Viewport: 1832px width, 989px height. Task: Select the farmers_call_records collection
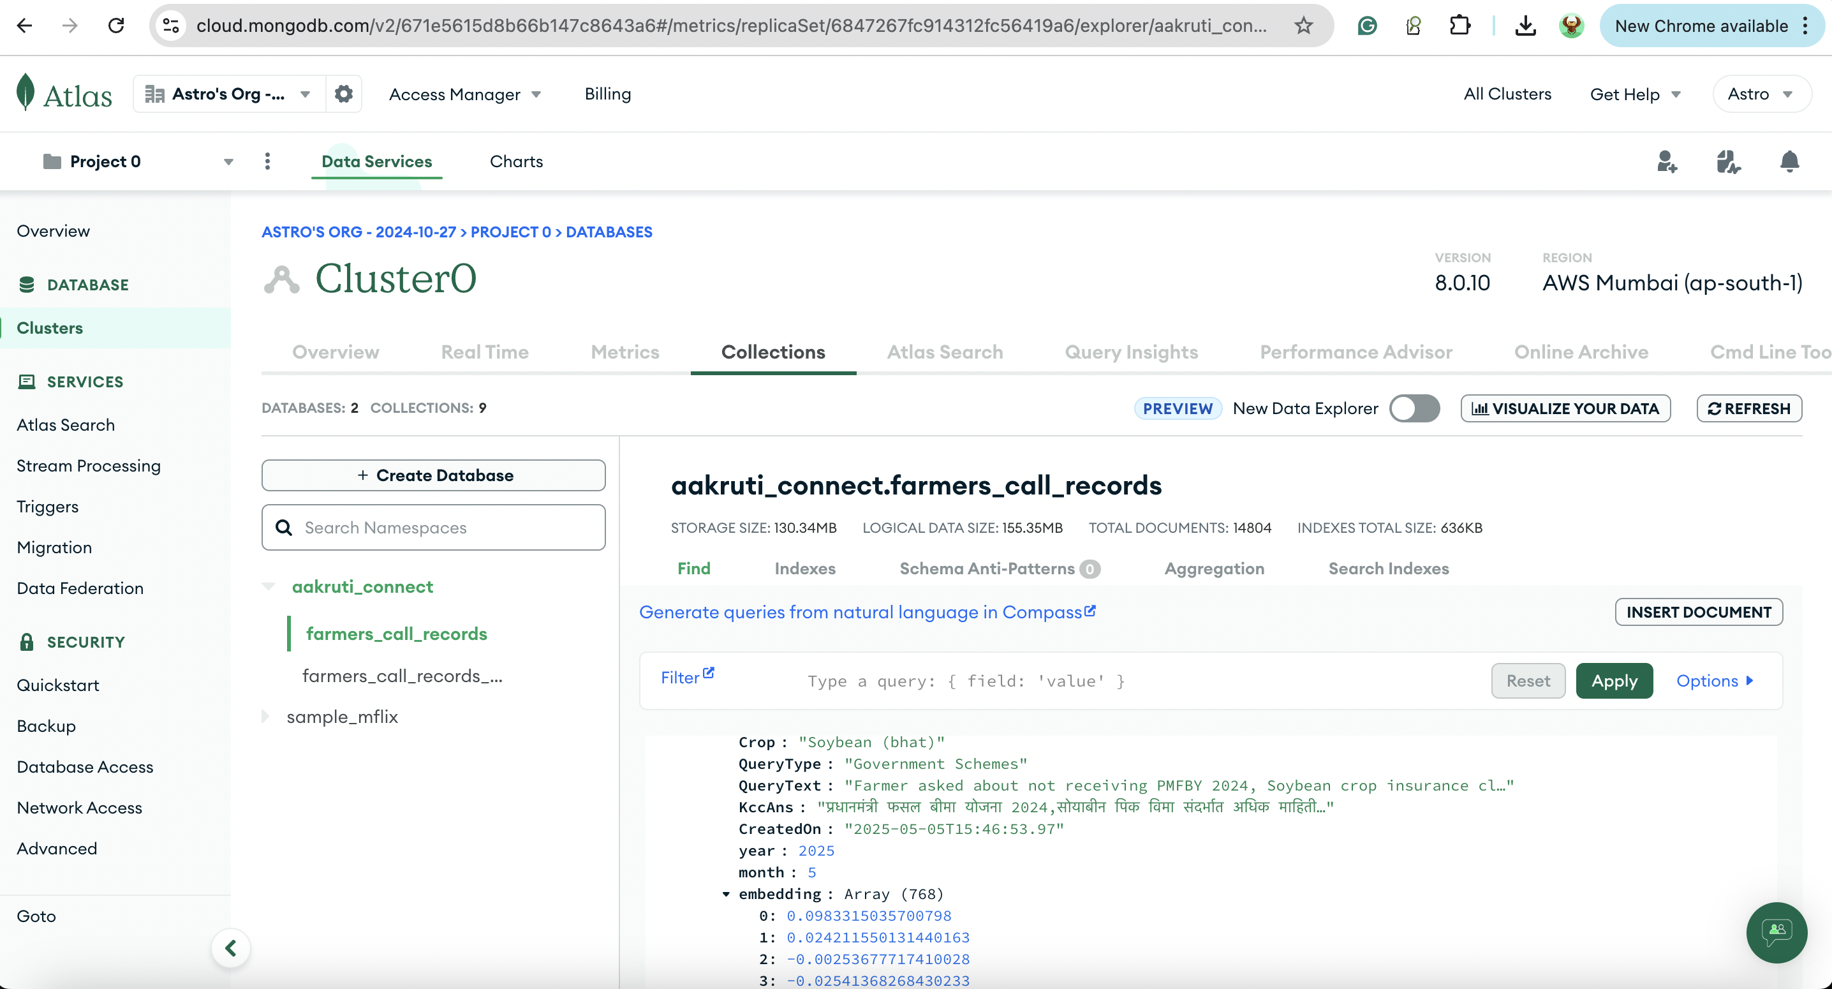click(396, 633)
